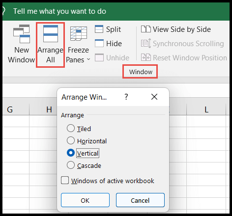
Task: Cancel the Arrange Windows dialog
Action: coord(140,200)
